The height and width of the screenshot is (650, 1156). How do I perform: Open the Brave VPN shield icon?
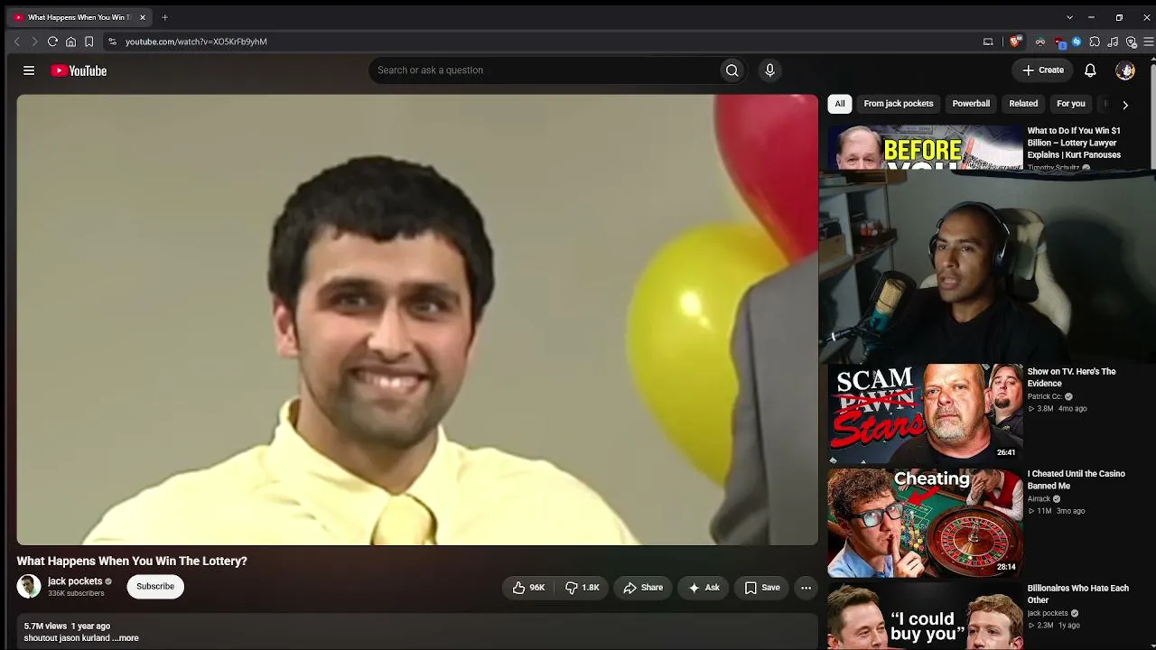(x=1131, y=42)
